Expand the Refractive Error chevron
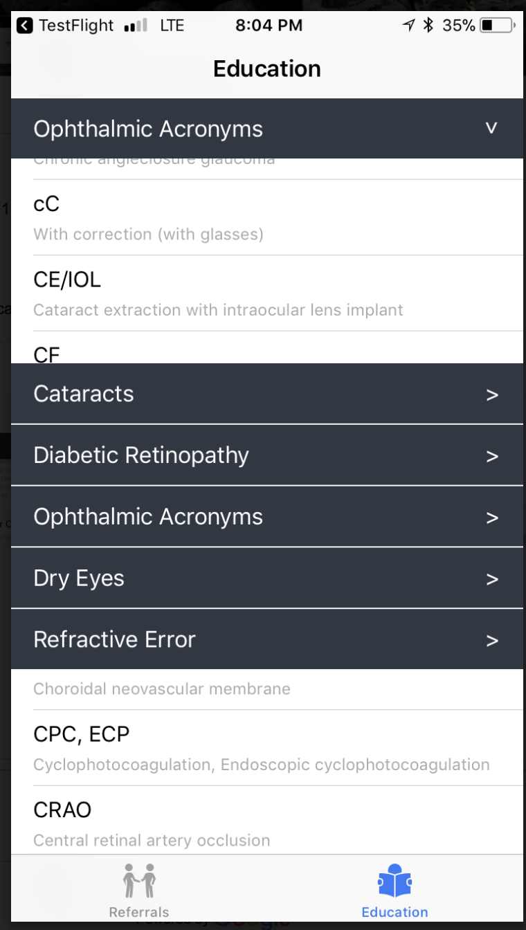 tap(492, 641)
